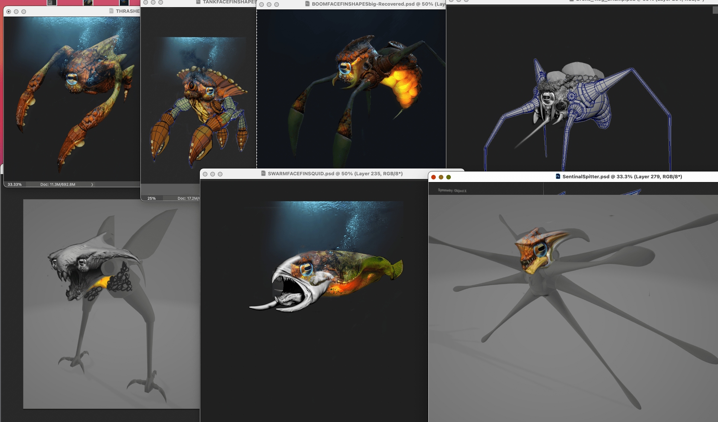Click the 33.33% zoom level field

coord(15,184)
